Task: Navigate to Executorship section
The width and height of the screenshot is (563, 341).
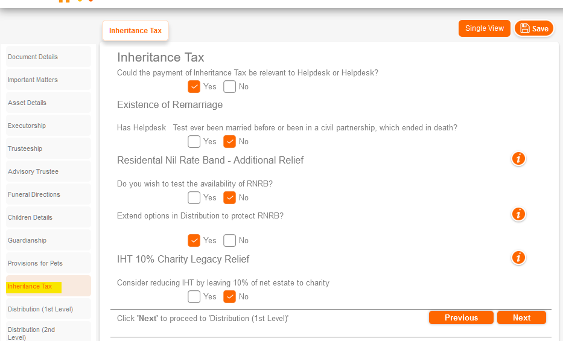Action: (27, 126)
